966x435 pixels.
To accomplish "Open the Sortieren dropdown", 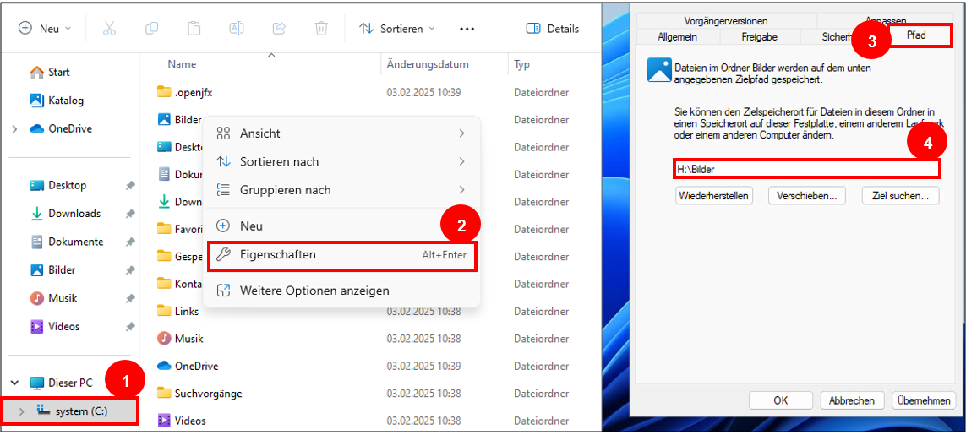I will 397,29.
